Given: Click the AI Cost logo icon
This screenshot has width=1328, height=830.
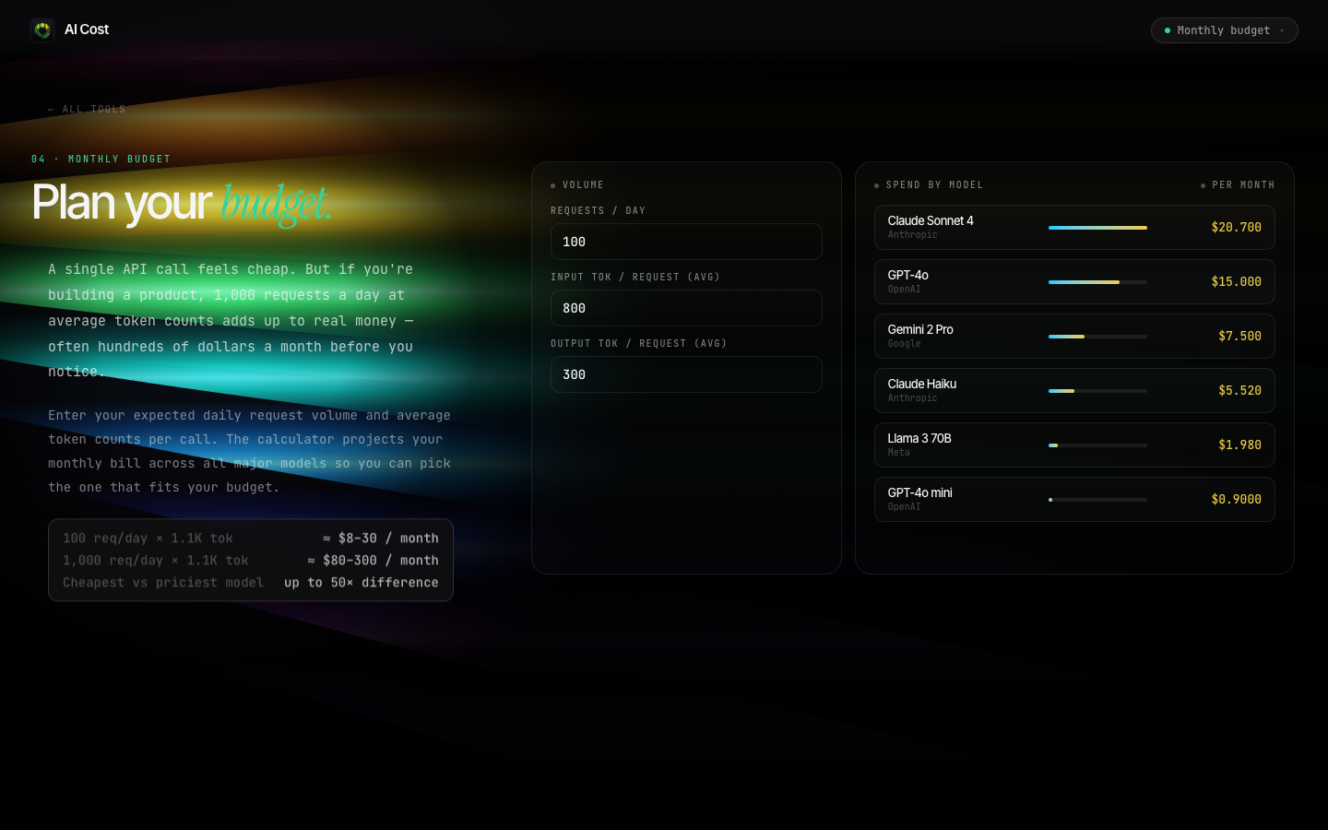Looking at the screenshot, I should point(42,30).
